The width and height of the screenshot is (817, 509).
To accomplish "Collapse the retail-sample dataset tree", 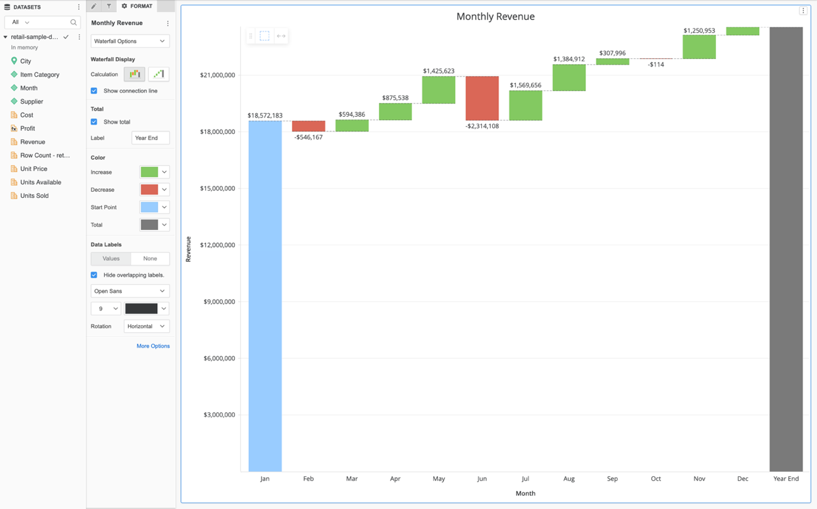I will tap(6, 37).
